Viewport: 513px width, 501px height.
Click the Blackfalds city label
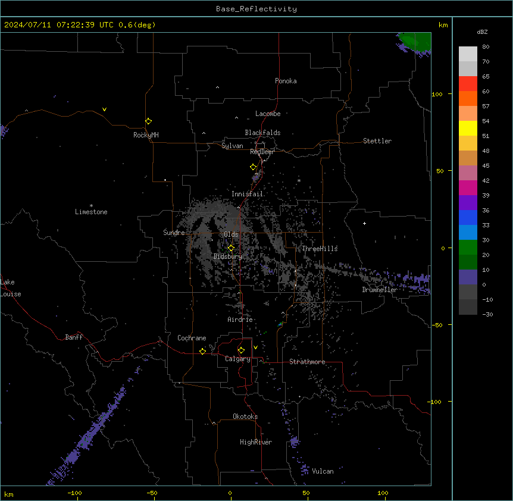pyautogui.click(x=262, y=133)
